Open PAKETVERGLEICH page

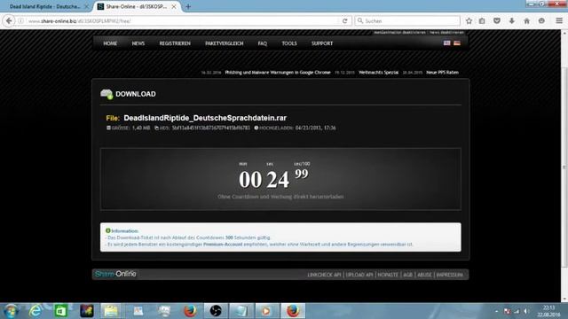click(225, 43)
